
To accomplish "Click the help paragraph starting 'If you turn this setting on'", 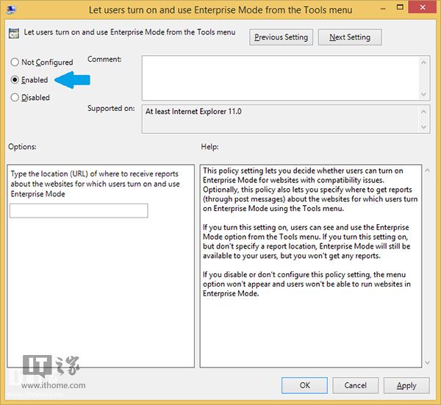I will click(x=306, y=241).
